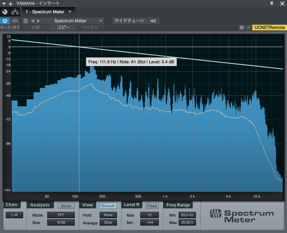Image resolution: width=287 pixels, height=233 pixels.
Task: Click the routing icon in top toolbar
Action: click(x=15, y=12)
